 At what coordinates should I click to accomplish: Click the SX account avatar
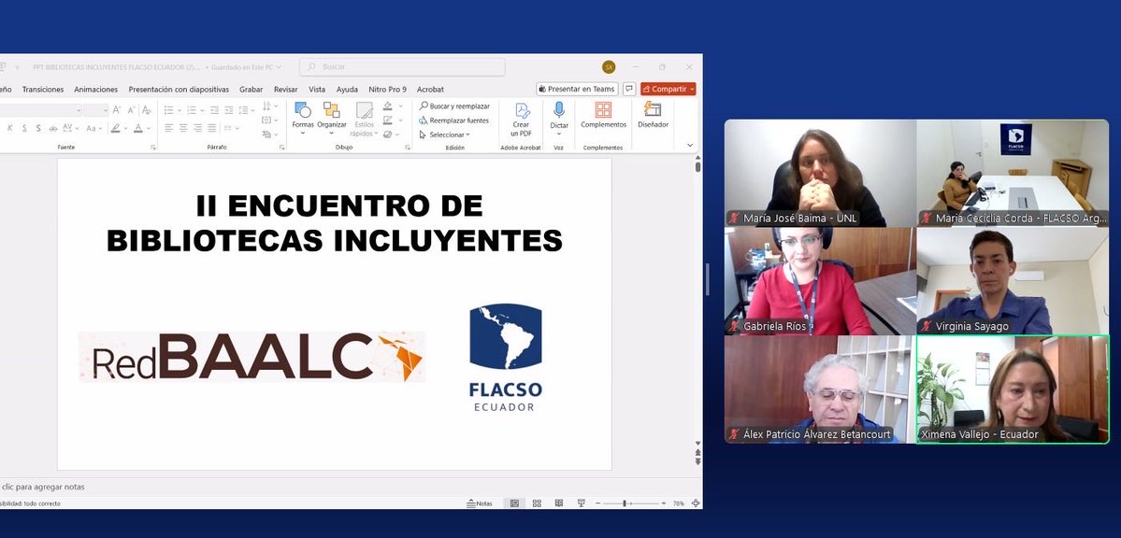[609, 67]
